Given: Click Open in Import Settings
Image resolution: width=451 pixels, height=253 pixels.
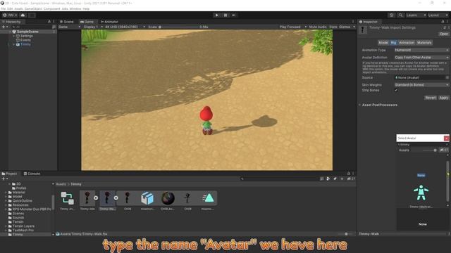Looking at the screenshot, I should (x=443, y=34).
